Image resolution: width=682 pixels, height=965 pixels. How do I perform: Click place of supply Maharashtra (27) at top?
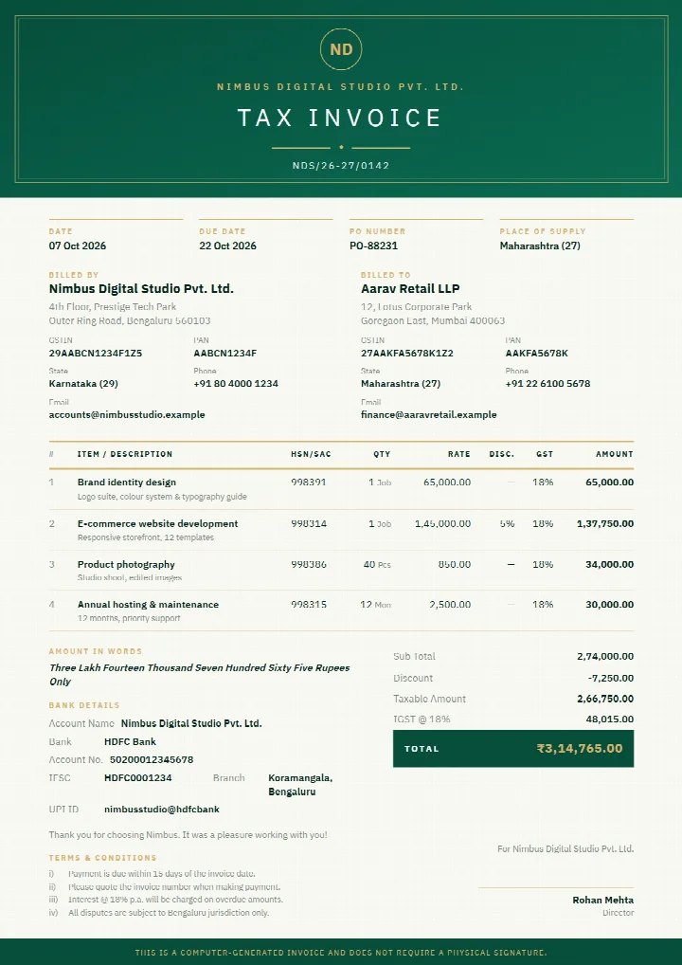click(540, 246)
